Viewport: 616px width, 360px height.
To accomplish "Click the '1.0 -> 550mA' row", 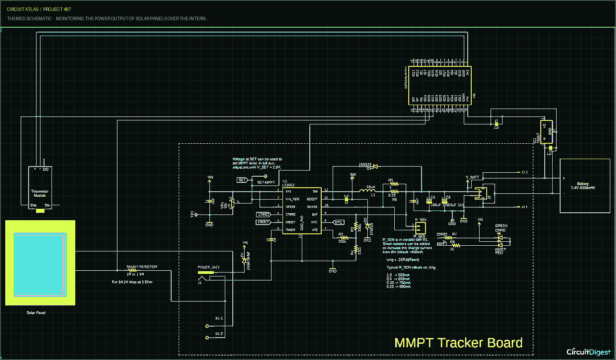I will (x=398, y=275).
